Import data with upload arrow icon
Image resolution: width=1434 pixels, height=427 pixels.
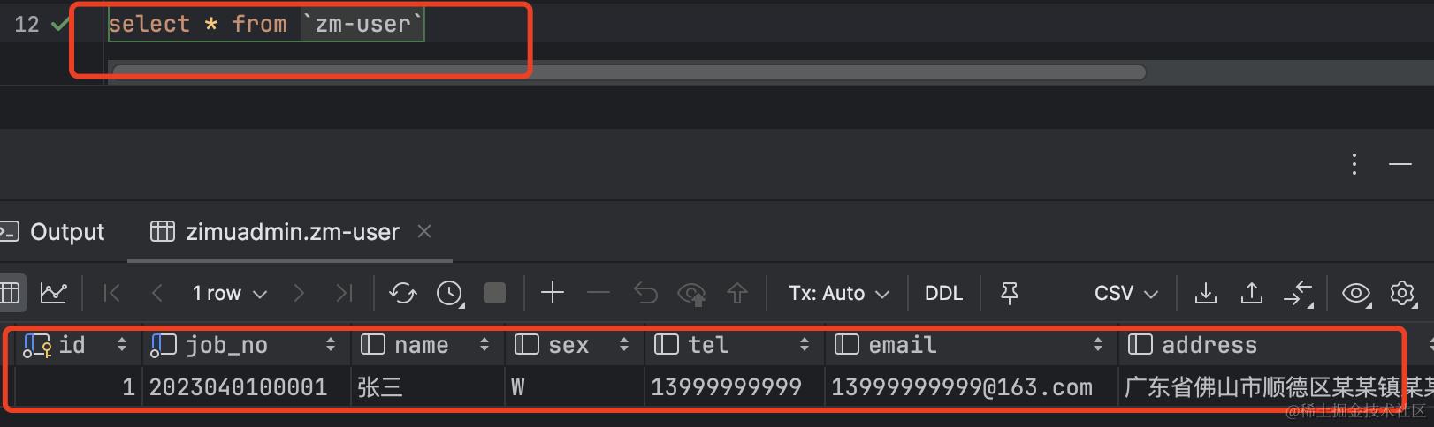pos(1252,293)
